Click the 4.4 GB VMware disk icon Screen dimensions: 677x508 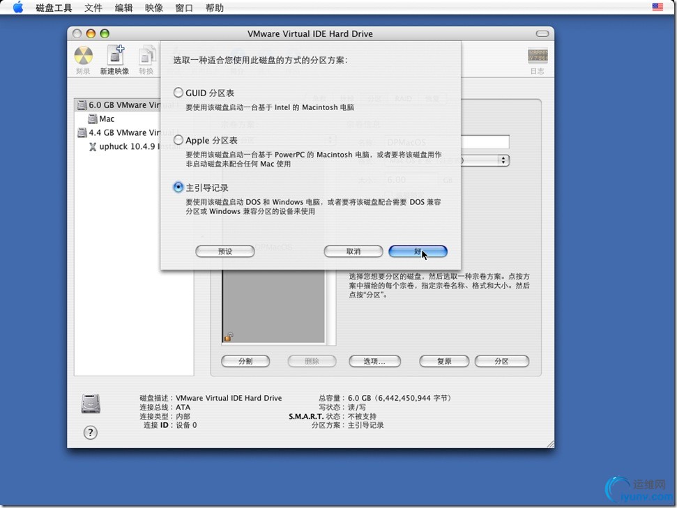(82, 132)
